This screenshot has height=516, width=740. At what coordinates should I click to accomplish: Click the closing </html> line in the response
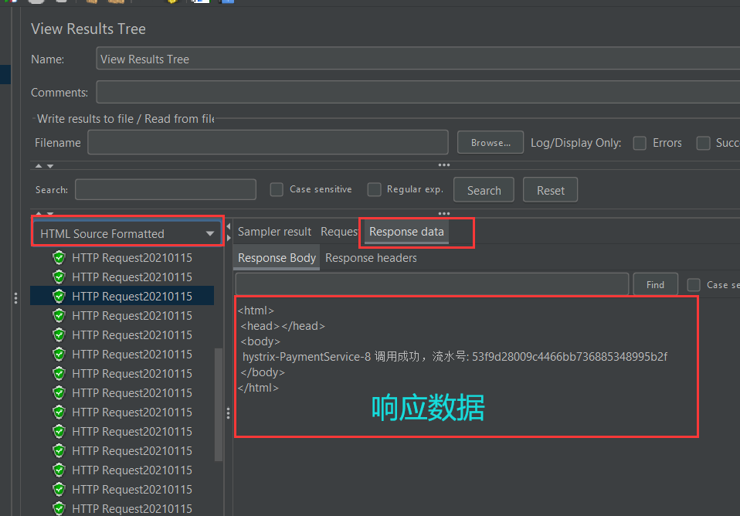258,388
